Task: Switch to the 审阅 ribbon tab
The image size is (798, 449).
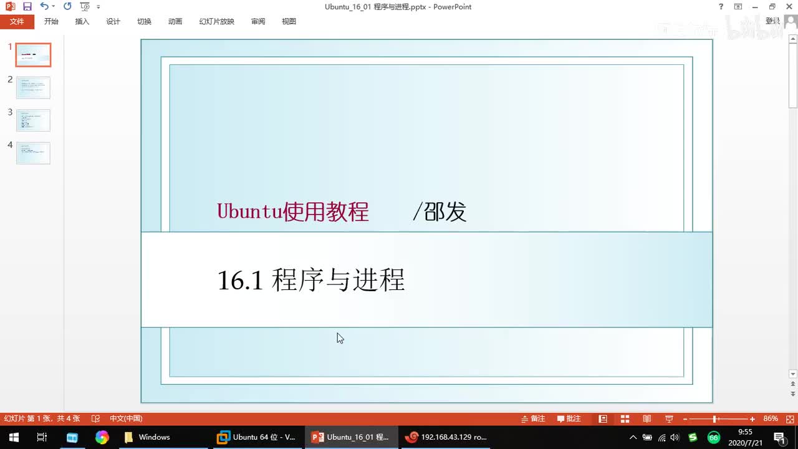Action: coord(258,21)
